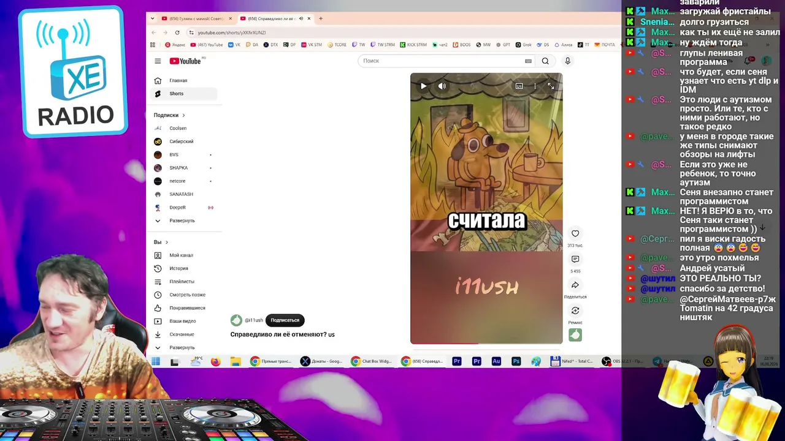Image resolution: width=785 pixels, height=441 pixels.
Task: Mute the Справедливо ли её tab audio icon
Action: (x=301, y=18)
